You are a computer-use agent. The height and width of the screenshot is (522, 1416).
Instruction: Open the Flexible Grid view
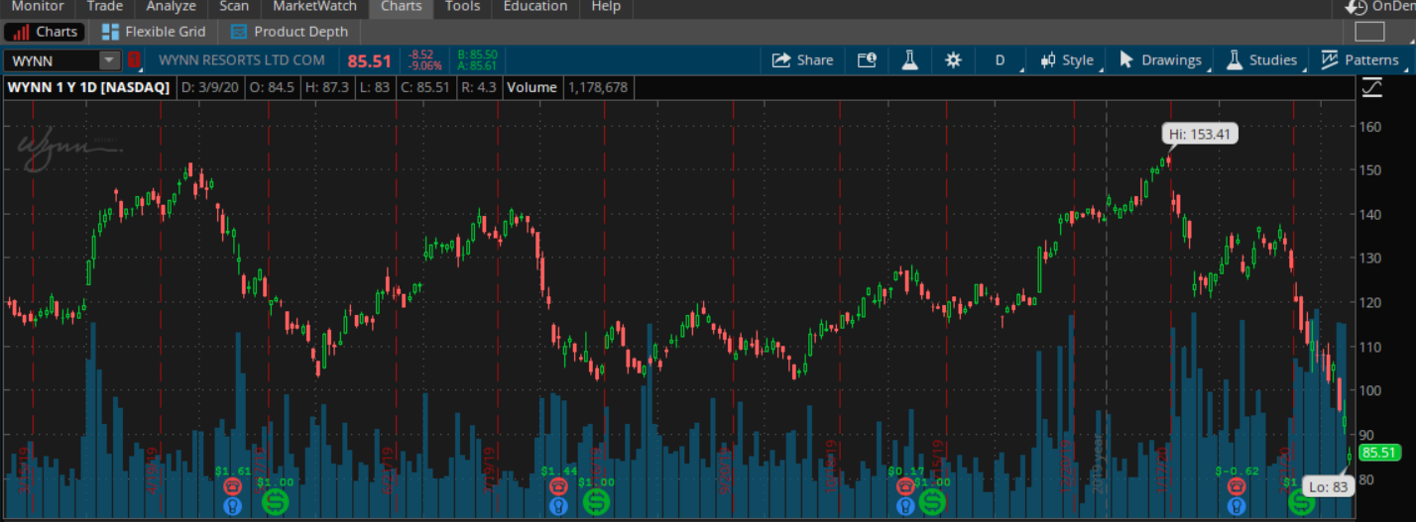(154, 32)
